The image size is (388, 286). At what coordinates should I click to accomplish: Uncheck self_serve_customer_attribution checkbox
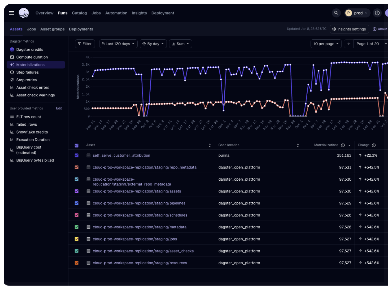77,155
